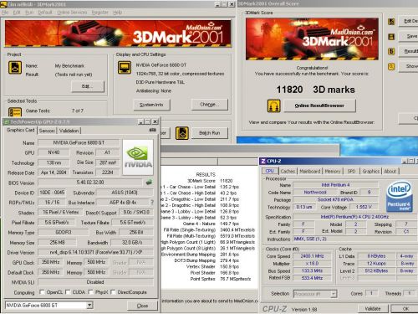This screenshot has height=314, width=418.
Task: Click the CPU-Z Specification field
Action: [354, 217]
